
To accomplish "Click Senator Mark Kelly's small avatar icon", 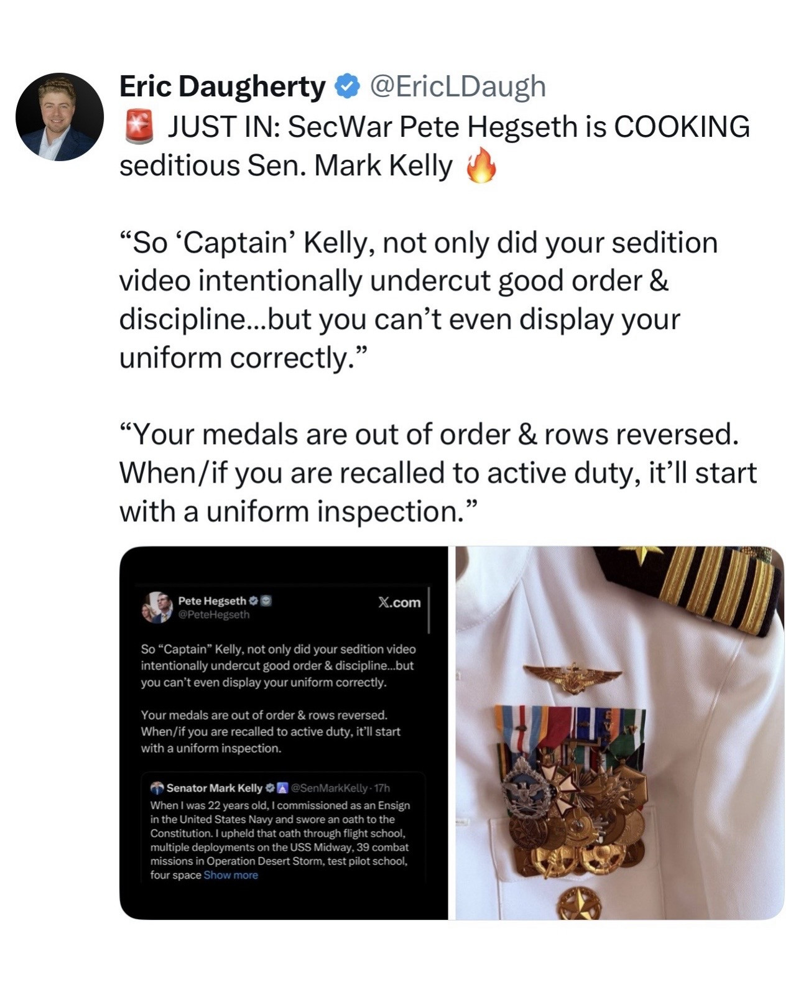I will point(157,788).
